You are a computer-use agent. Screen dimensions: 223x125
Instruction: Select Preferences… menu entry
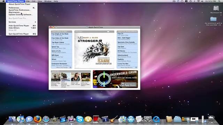(x=22, y=8)
